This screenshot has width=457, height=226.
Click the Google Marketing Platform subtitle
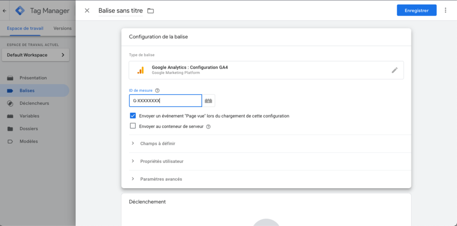[176, 73]
